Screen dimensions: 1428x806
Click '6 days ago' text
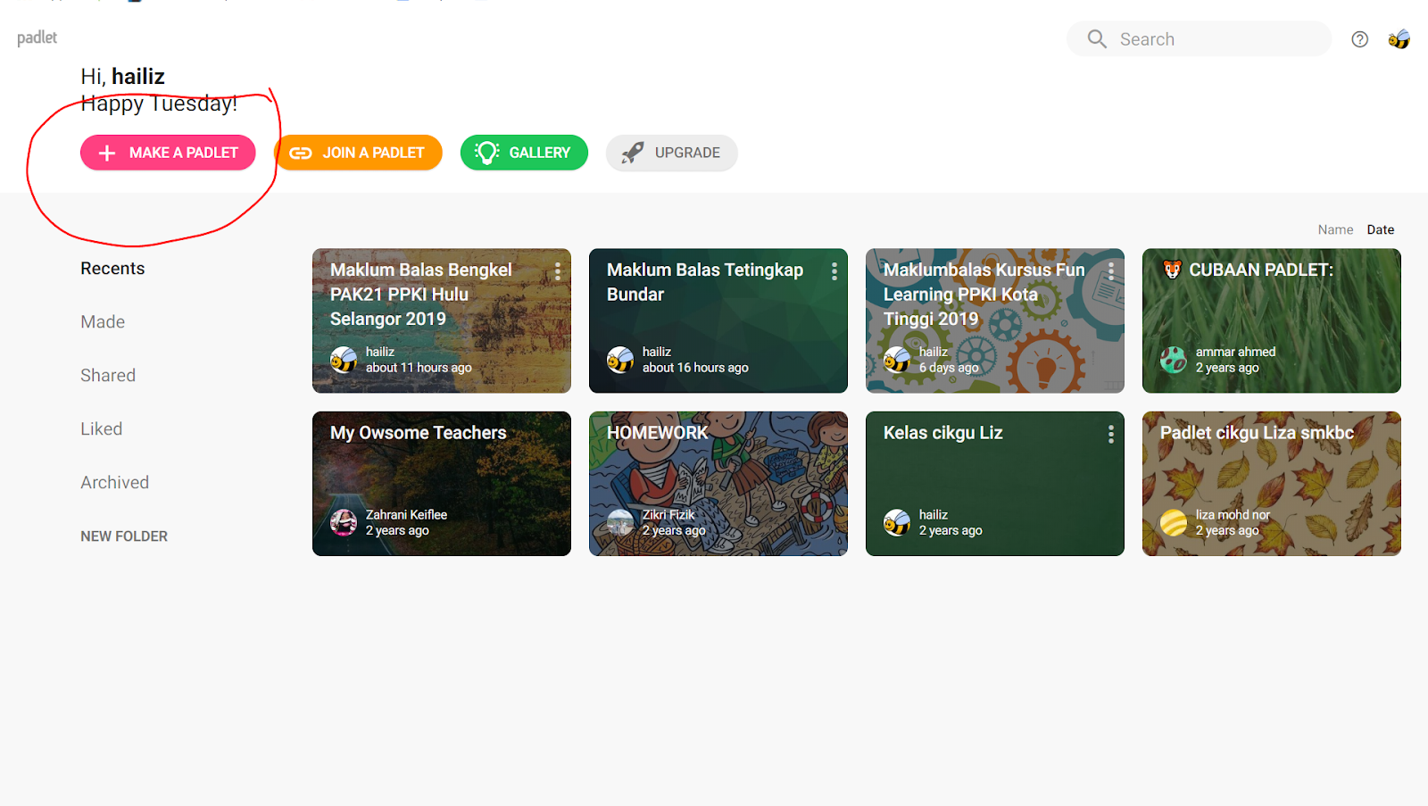pos(949,368)
